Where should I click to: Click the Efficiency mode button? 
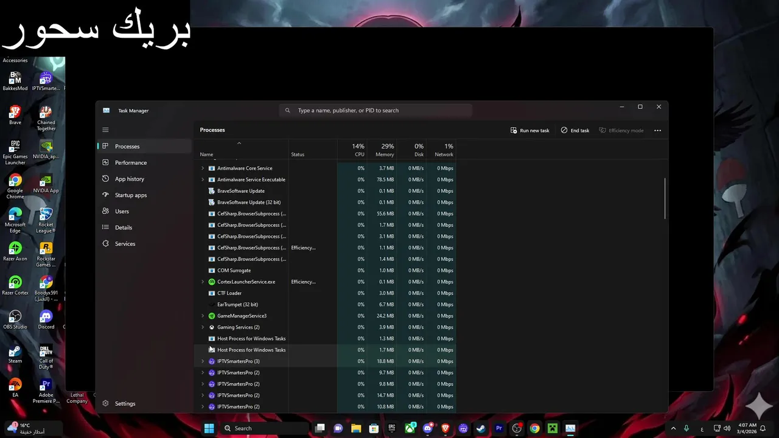[621, 130]
